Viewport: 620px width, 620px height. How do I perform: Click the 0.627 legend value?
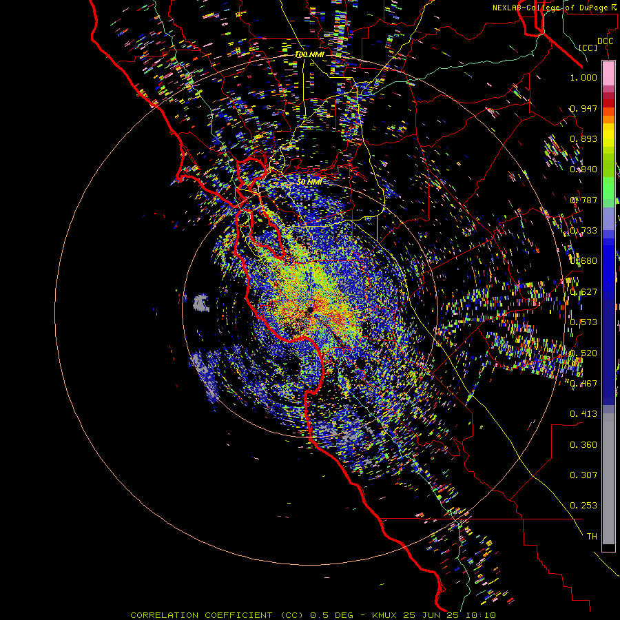(583, 292)
